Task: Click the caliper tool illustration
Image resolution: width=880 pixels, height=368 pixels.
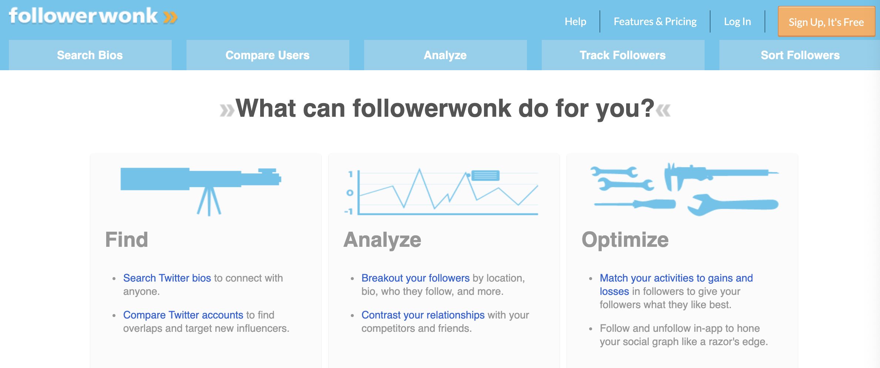Action: pyautogui.click(x=721, y=177)
